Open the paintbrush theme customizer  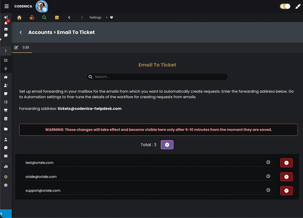point(298,6)
